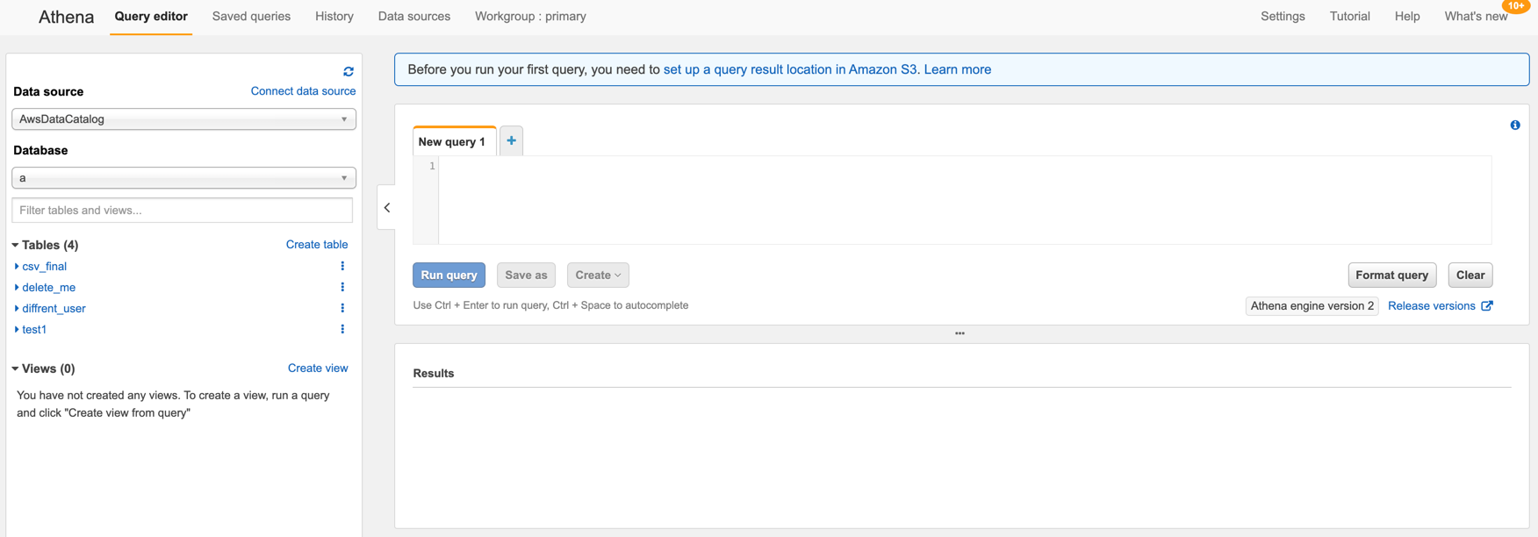Open Data sources page
This screenshot has width=1538, height=537.
pyautogui.click(x=414, y=17)
